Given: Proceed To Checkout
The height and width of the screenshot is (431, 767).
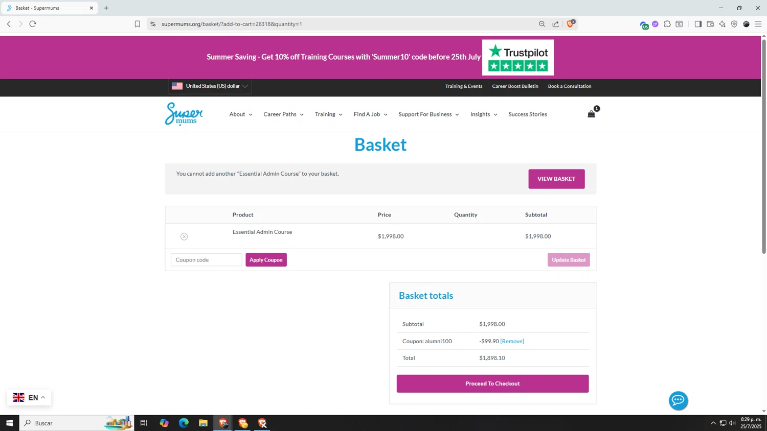Looking at the screenshot, I should point(492,384).
